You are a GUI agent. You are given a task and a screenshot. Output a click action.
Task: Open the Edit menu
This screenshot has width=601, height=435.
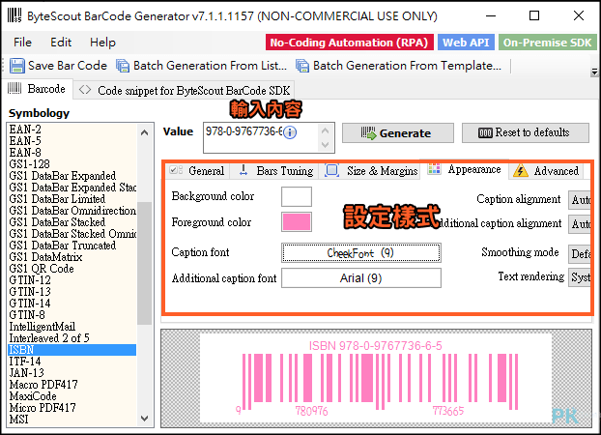61,43
